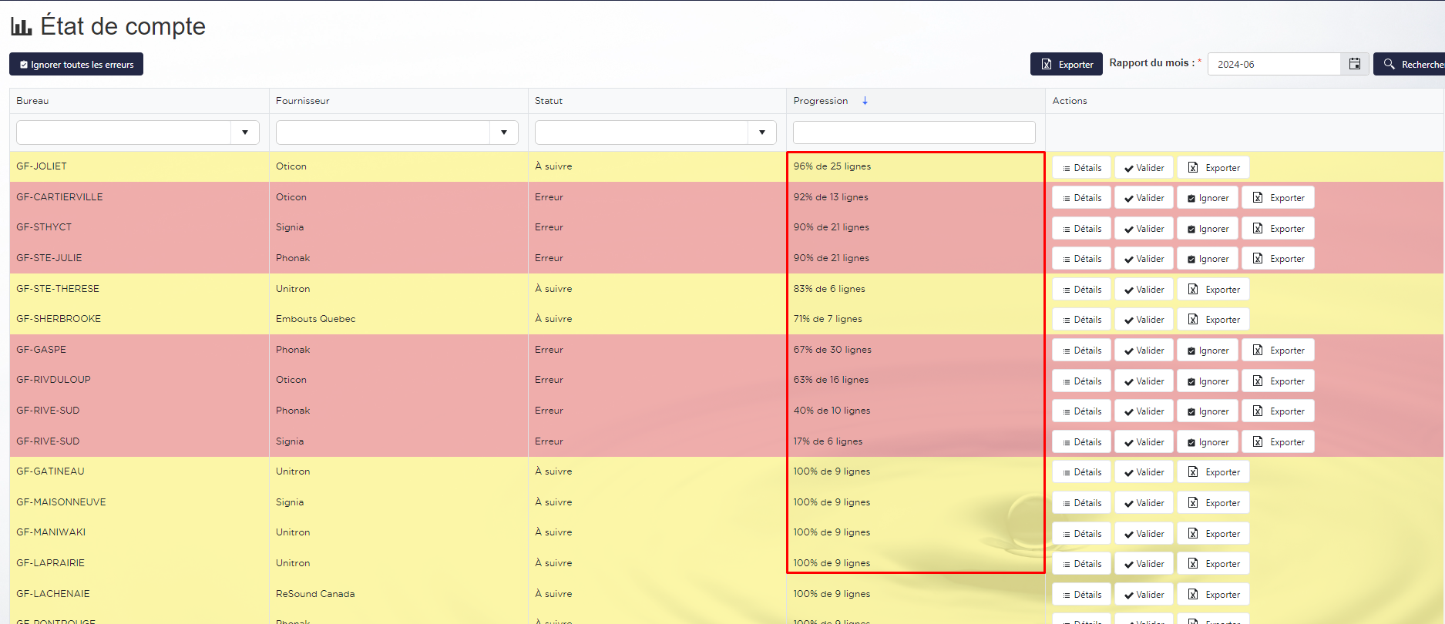Image resolution: width=1445 pixels, height=624 pixels.
Task: Ignore the GF-RIVE-SUD Signia error
Action: [1208, 442]
